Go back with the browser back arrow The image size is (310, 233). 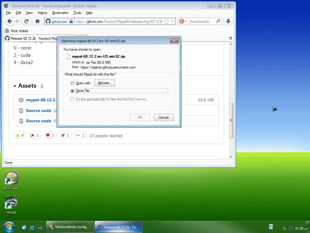9,21
